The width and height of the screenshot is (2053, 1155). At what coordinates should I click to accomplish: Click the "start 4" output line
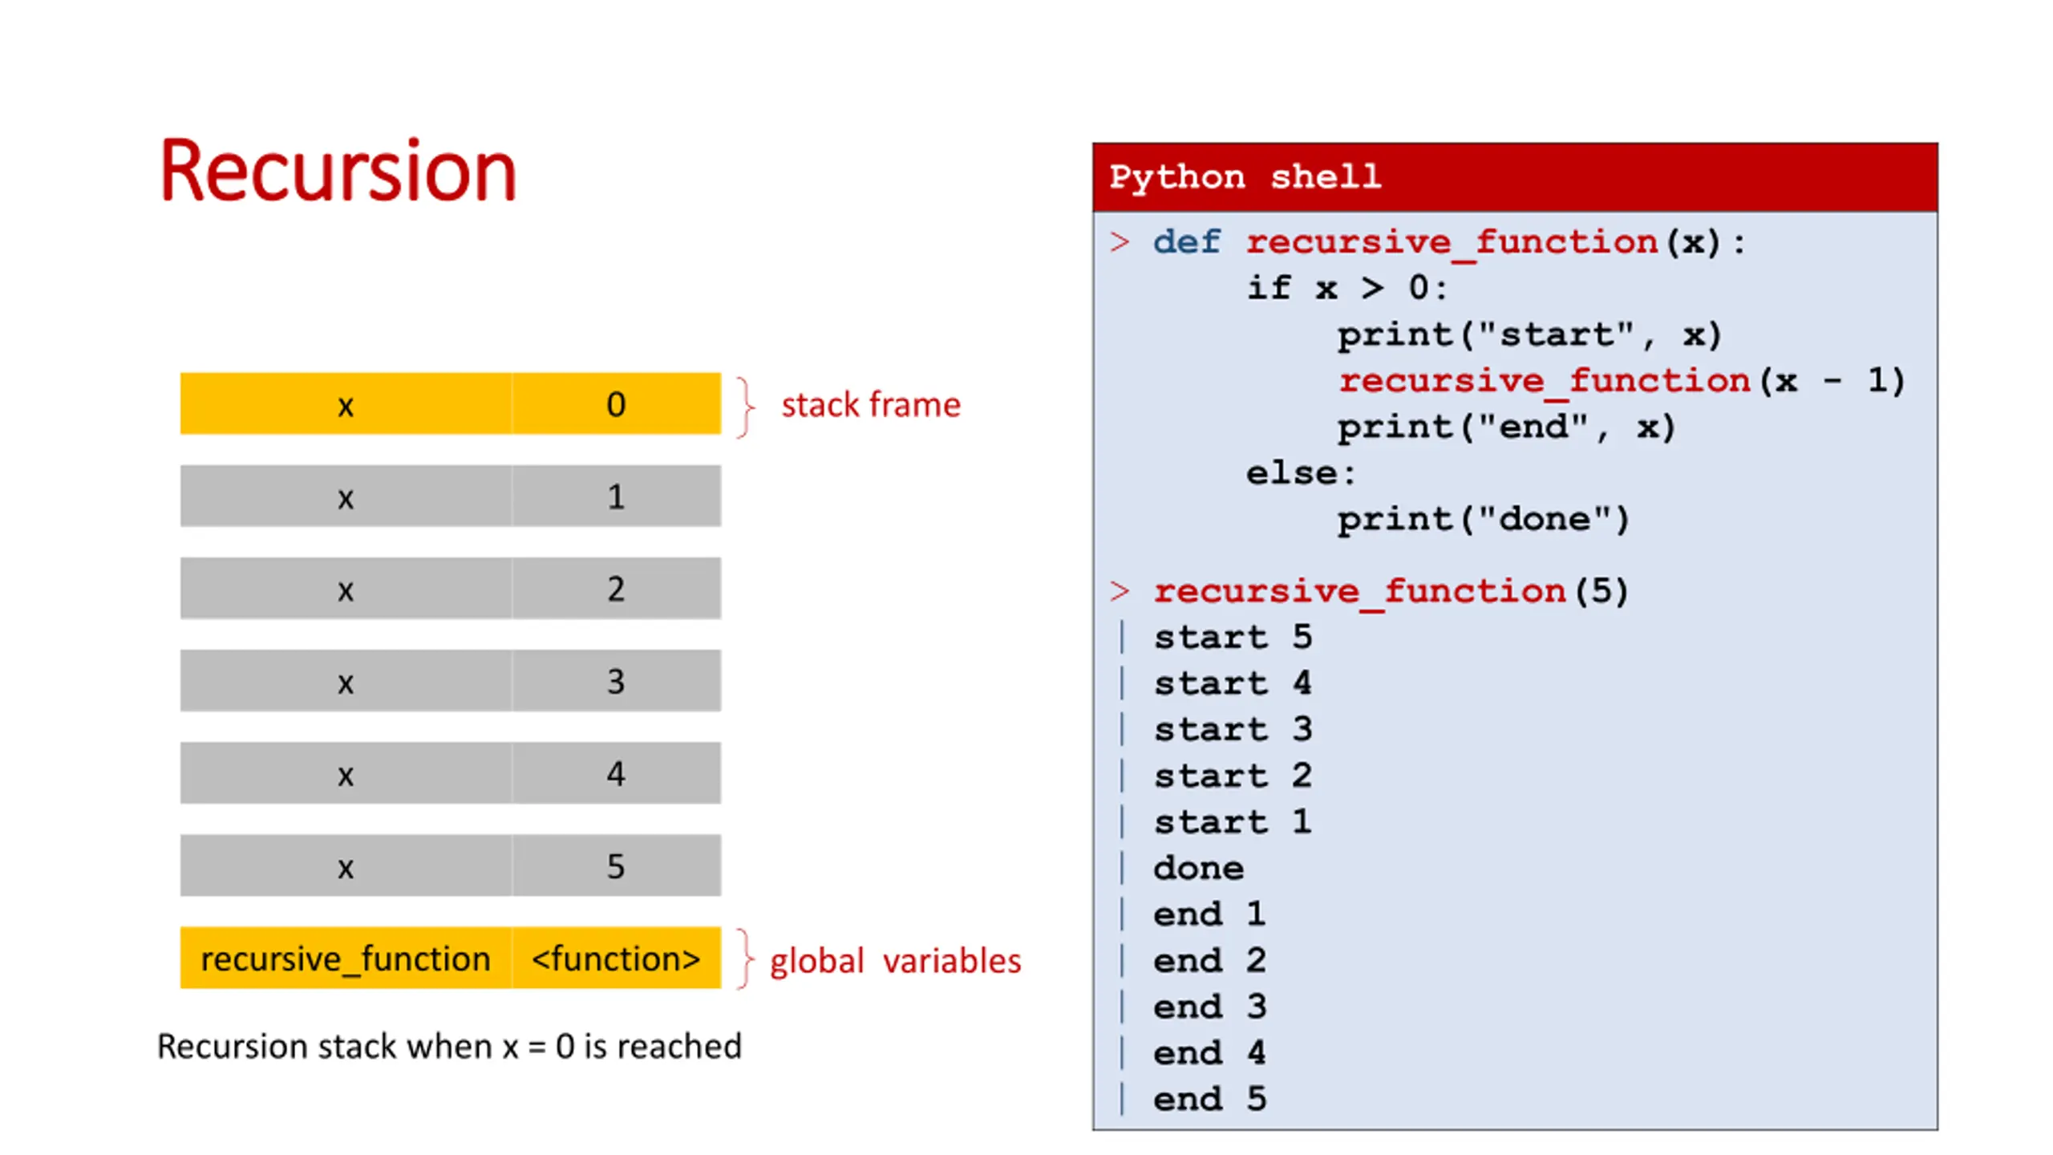tap(1233, 683)
